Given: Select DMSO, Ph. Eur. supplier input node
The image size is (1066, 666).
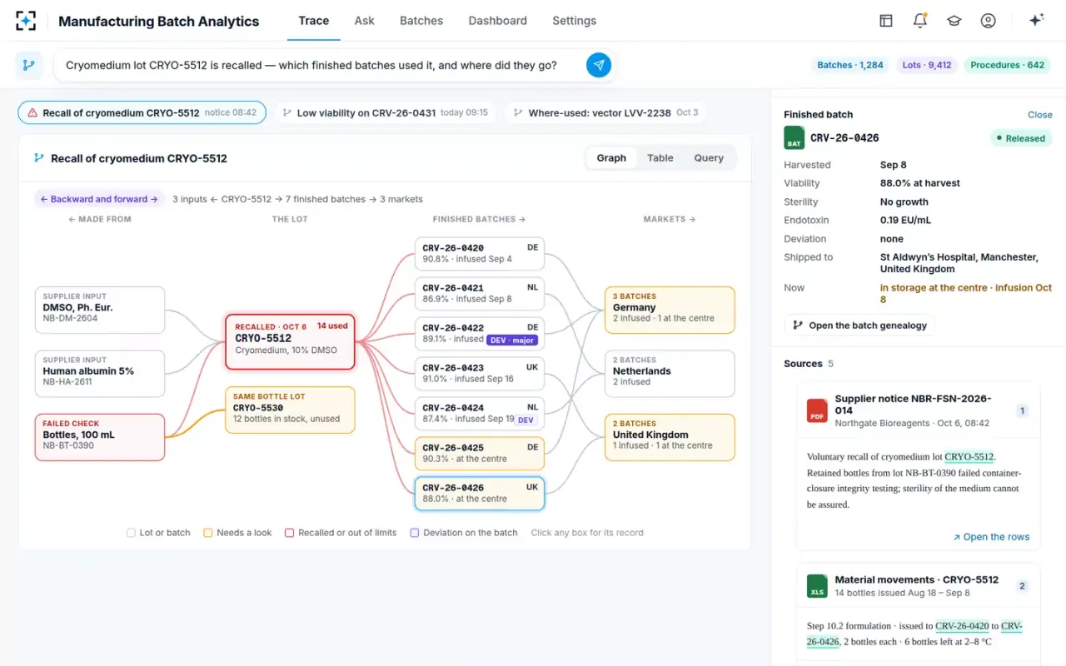Looking at the screenshot, I should [99, 310].
